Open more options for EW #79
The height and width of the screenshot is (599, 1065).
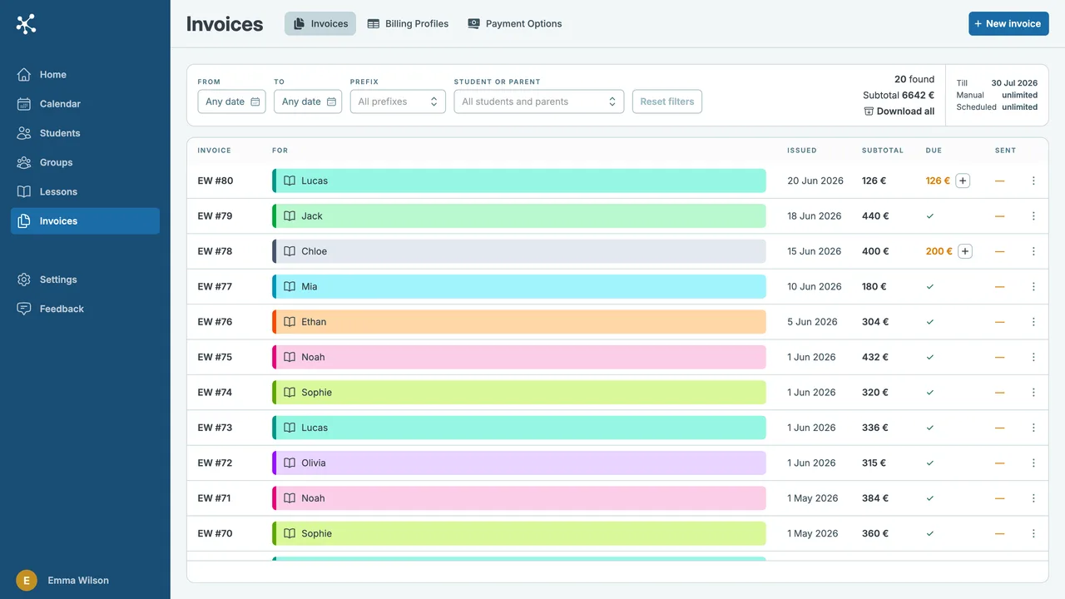point(1033,216)
